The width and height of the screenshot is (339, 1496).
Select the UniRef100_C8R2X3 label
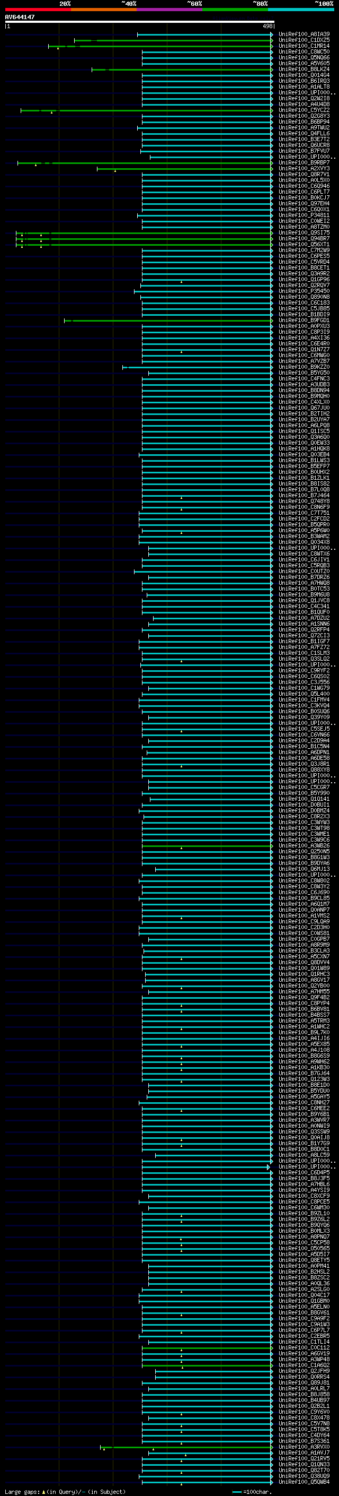304,817
